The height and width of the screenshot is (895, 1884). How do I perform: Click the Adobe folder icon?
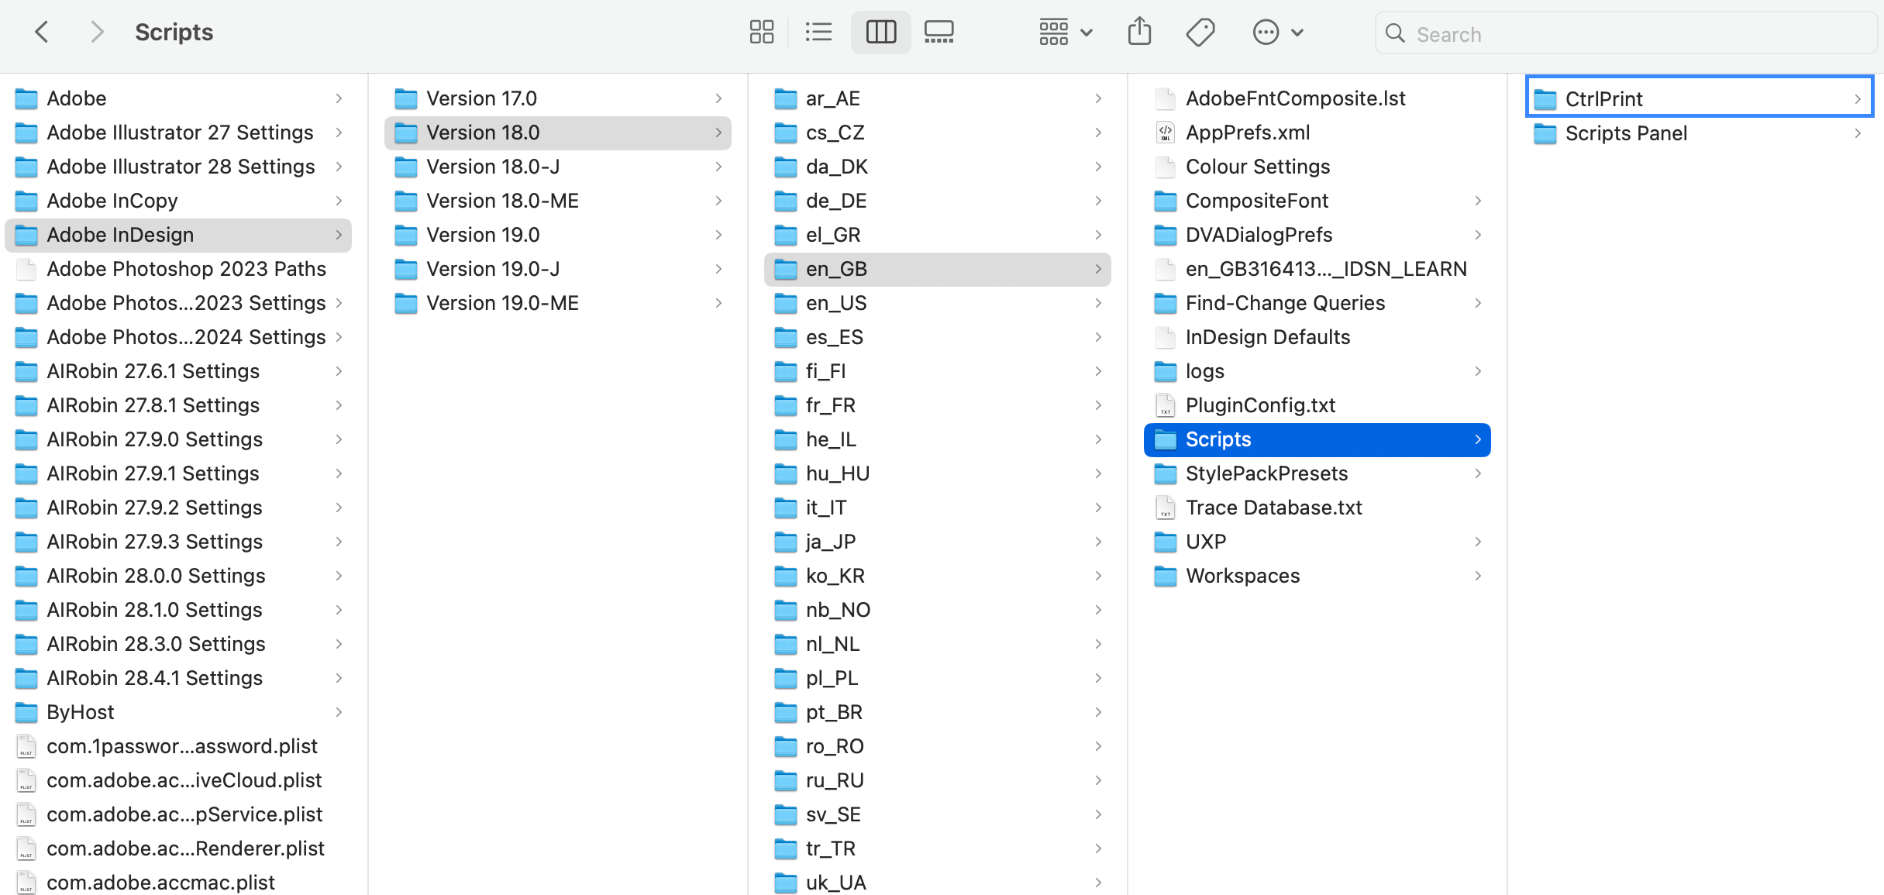[26, 98]
